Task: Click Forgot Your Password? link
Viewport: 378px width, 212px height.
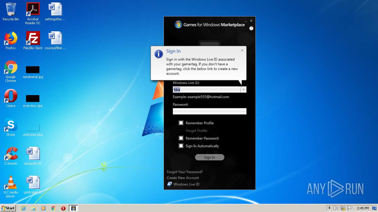Action: pyautogui.click(x=185, y=172)
